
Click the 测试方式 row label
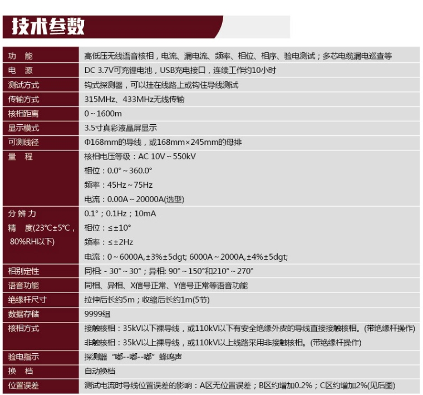pos(23,85)
